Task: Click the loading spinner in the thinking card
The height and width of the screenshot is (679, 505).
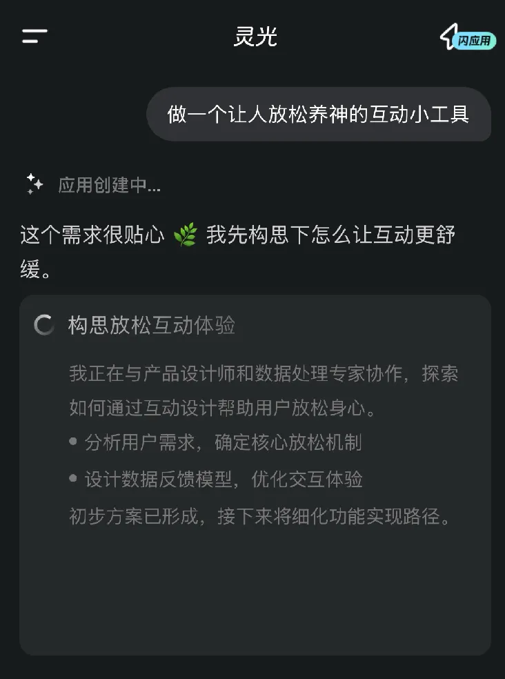Action: pos(44,326)
